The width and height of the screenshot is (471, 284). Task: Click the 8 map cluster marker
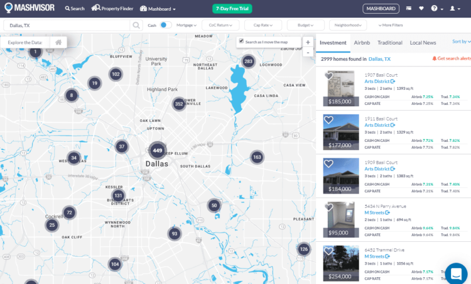[72, 96]
